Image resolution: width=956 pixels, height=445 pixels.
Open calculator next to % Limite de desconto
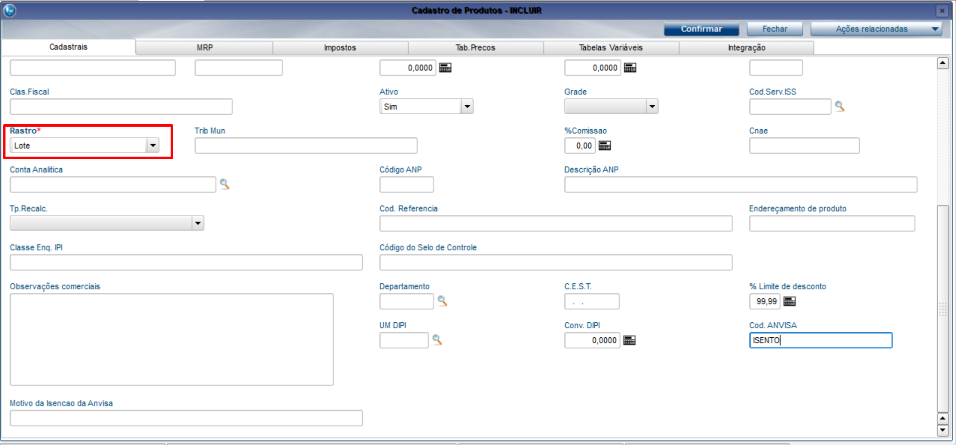[789, 301]
